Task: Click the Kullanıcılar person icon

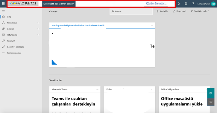Action: [4, 23]
